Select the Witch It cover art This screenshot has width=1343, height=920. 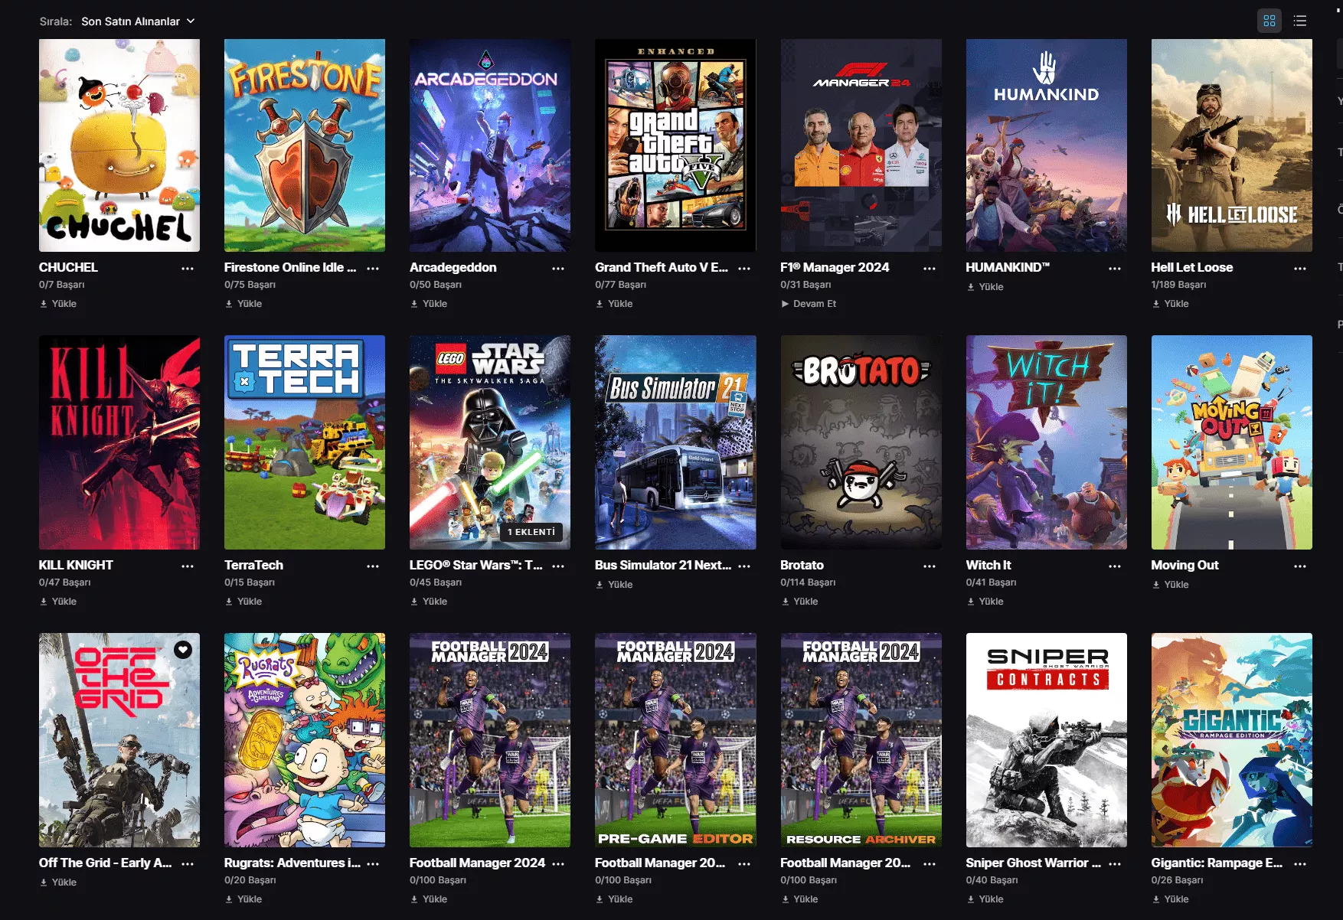[1046, 442]
